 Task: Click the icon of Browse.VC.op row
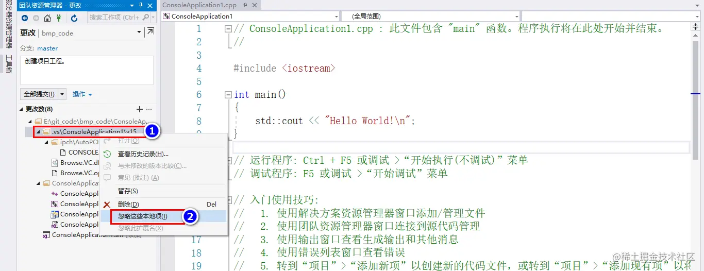tap(56, 173)
